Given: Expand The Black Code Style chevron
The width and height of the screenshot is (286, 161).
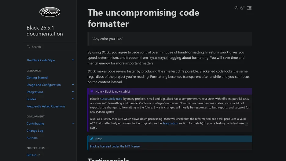Looking at the screenshot, I should tap(73, 60).
